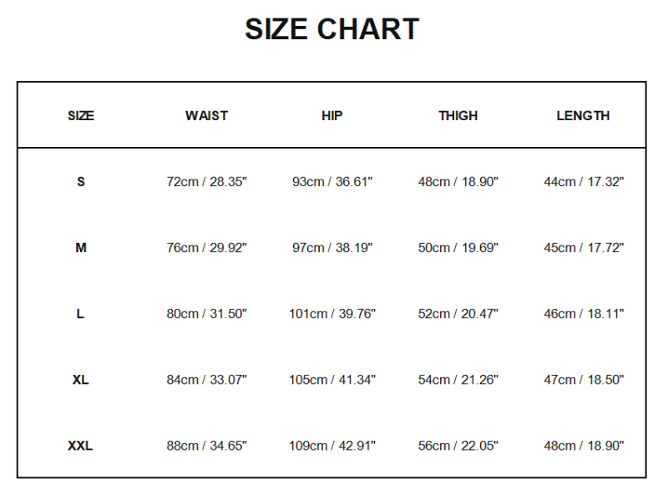Select thigh value 52cm / 20.47"
This screenshot has width=668, height=495.
[458, 314]
